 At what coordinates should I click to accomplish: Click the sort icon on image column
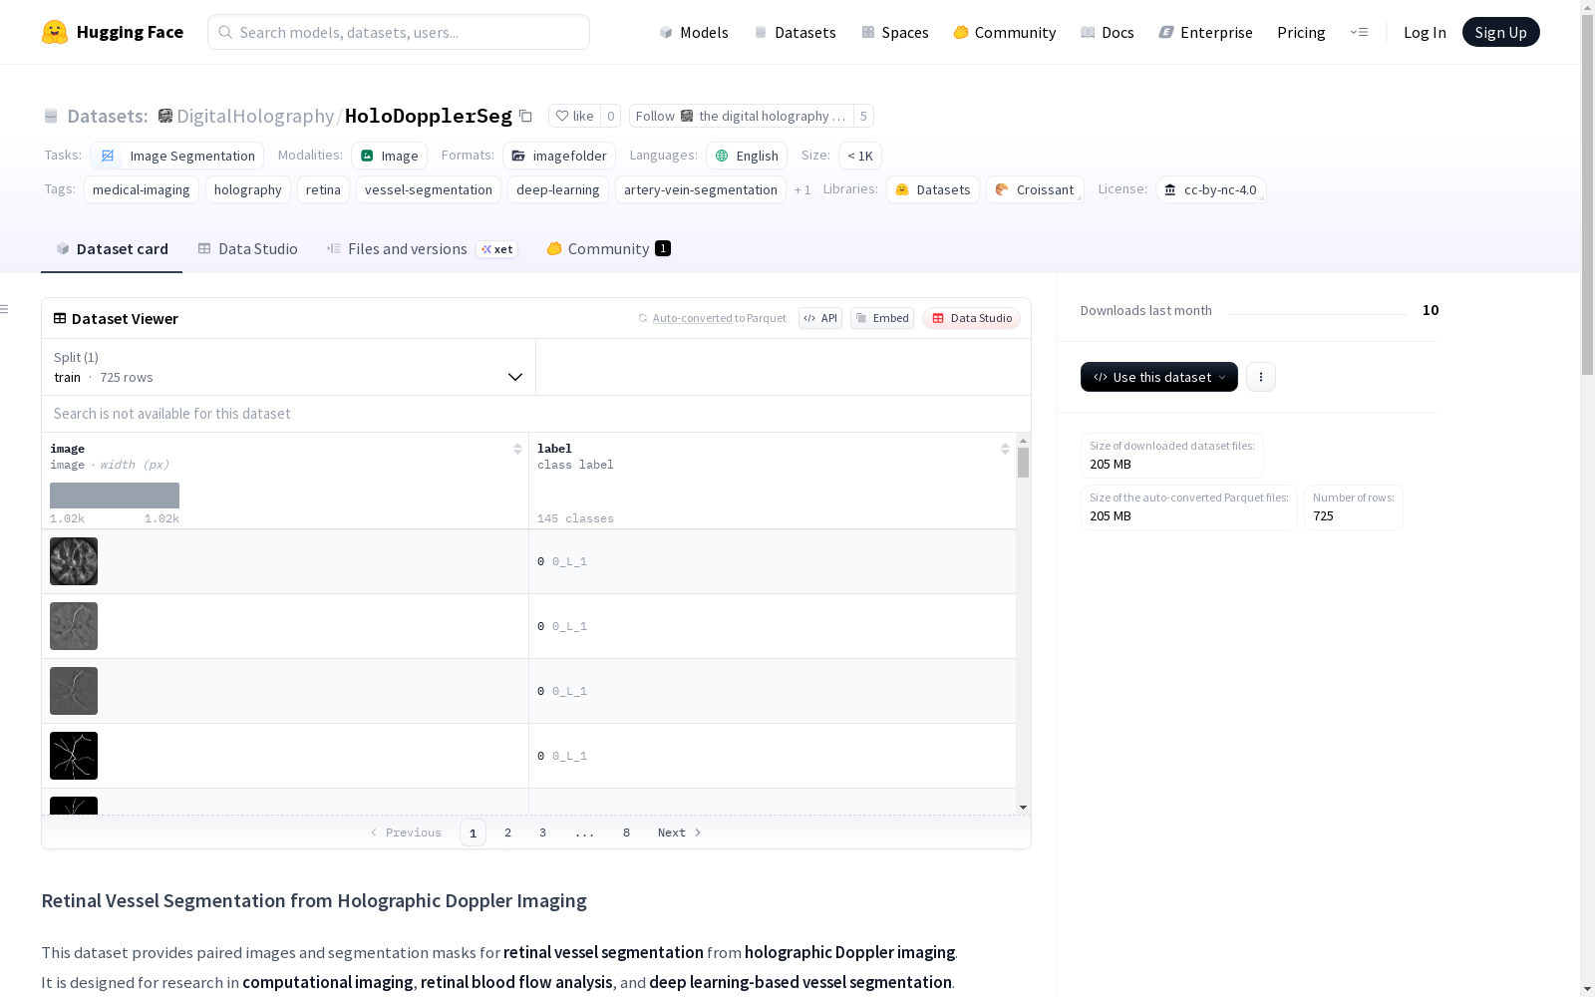[517, 449]
